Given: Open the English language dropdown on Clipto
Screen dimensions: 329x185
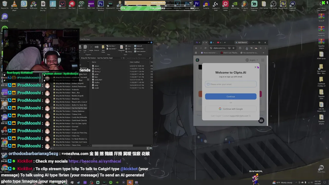Looking at the screenshot, I should (x=252, y=60).
